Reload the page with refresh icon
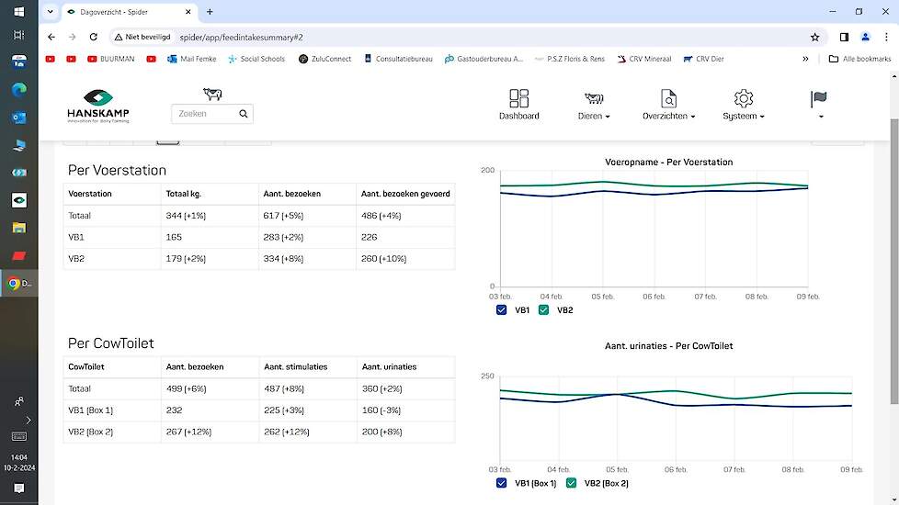 pos(93,37)
